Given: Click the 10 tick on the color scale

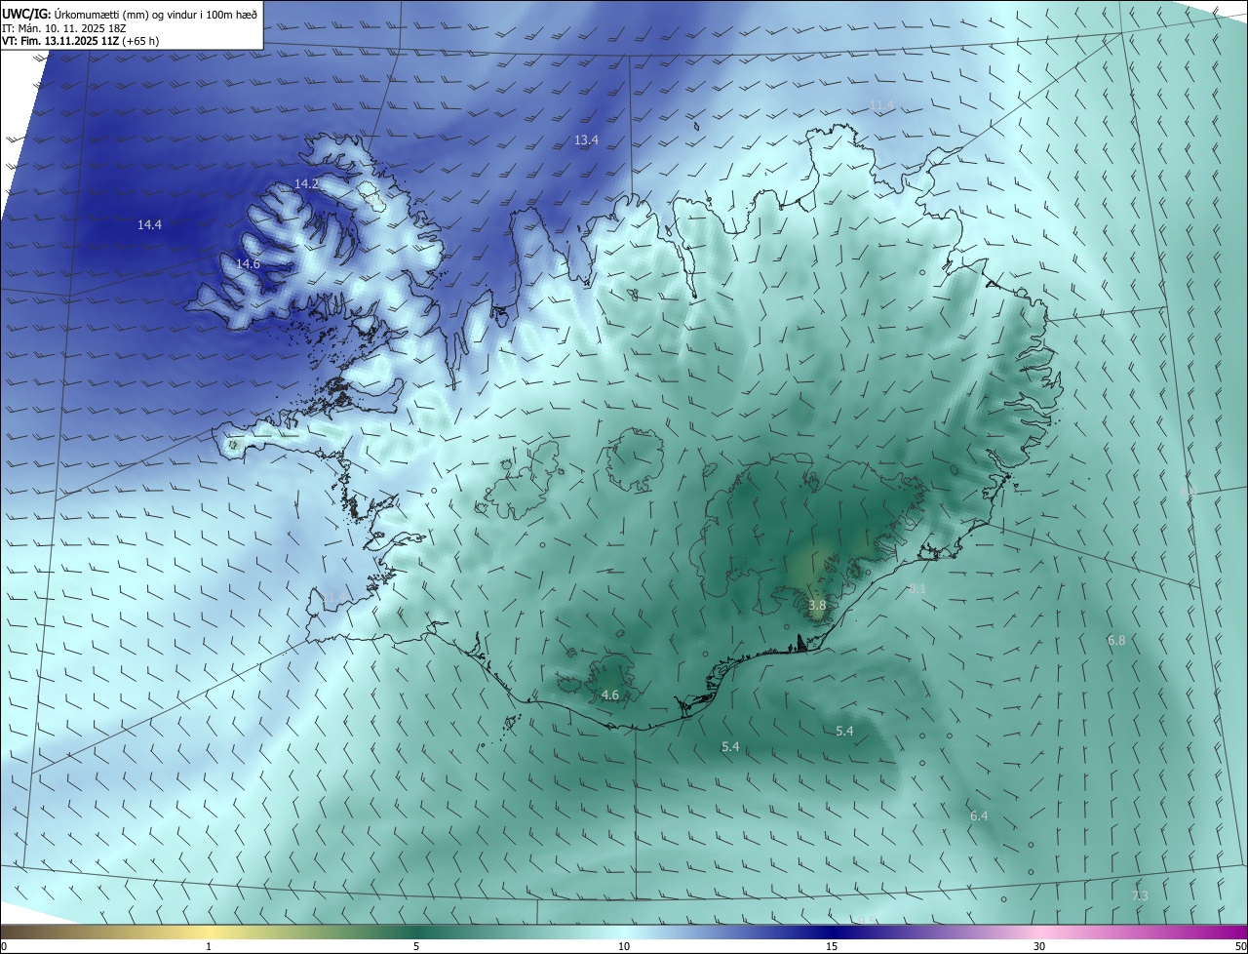Looking at the screenshot, I should click(624, 946).
